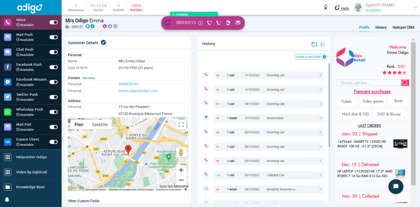Viewport: 420px width, 207px height.
Task: Click the Ebooks, gift box search field
Action: click(368, 83)
